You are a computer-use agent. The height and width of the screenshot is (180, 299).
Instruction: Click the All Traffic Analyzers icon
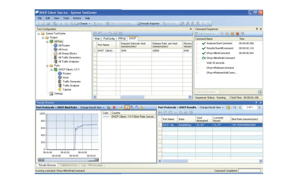coord(55,61)
